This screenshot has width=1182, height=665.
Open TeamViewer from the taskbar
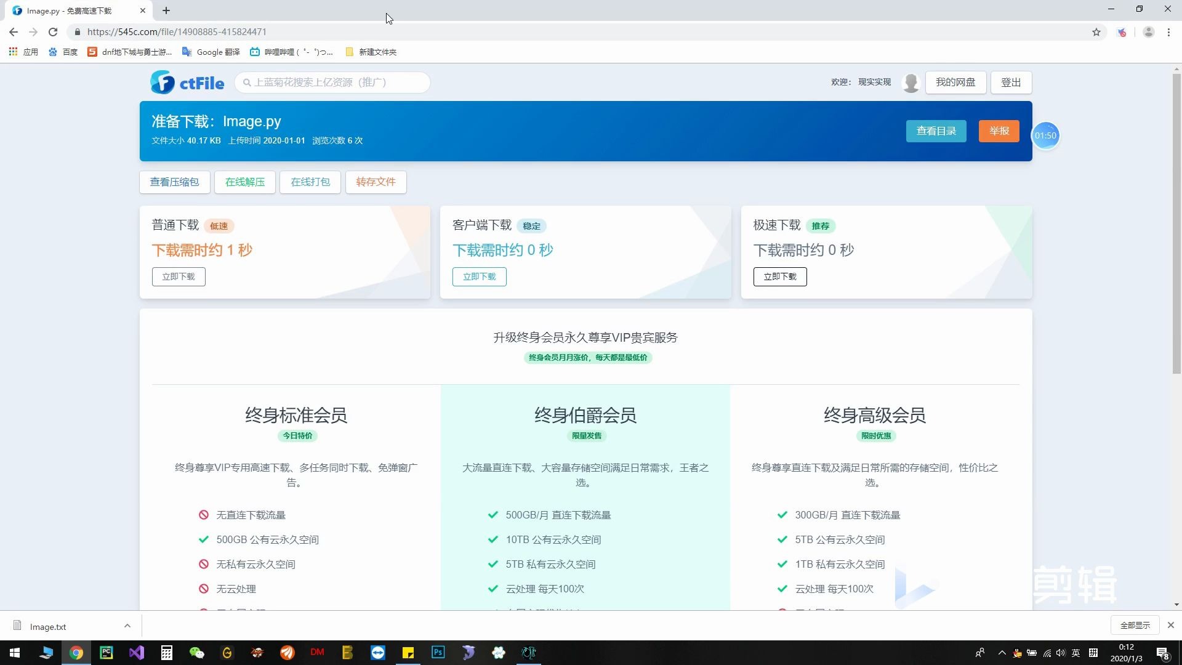pos(378,653)
